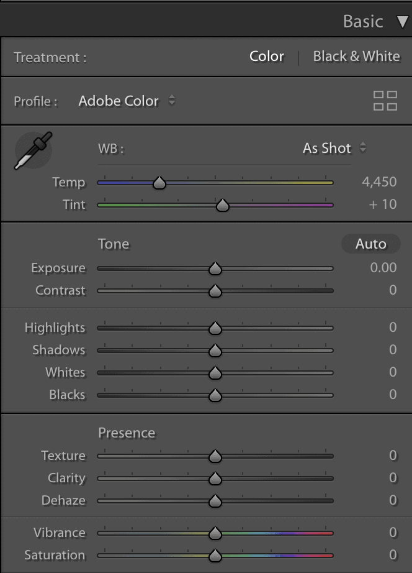Image resolution: width=412 pixels, height=573 pixels.
Task: Click the Temp value 4,450 field
Action: 379,181
